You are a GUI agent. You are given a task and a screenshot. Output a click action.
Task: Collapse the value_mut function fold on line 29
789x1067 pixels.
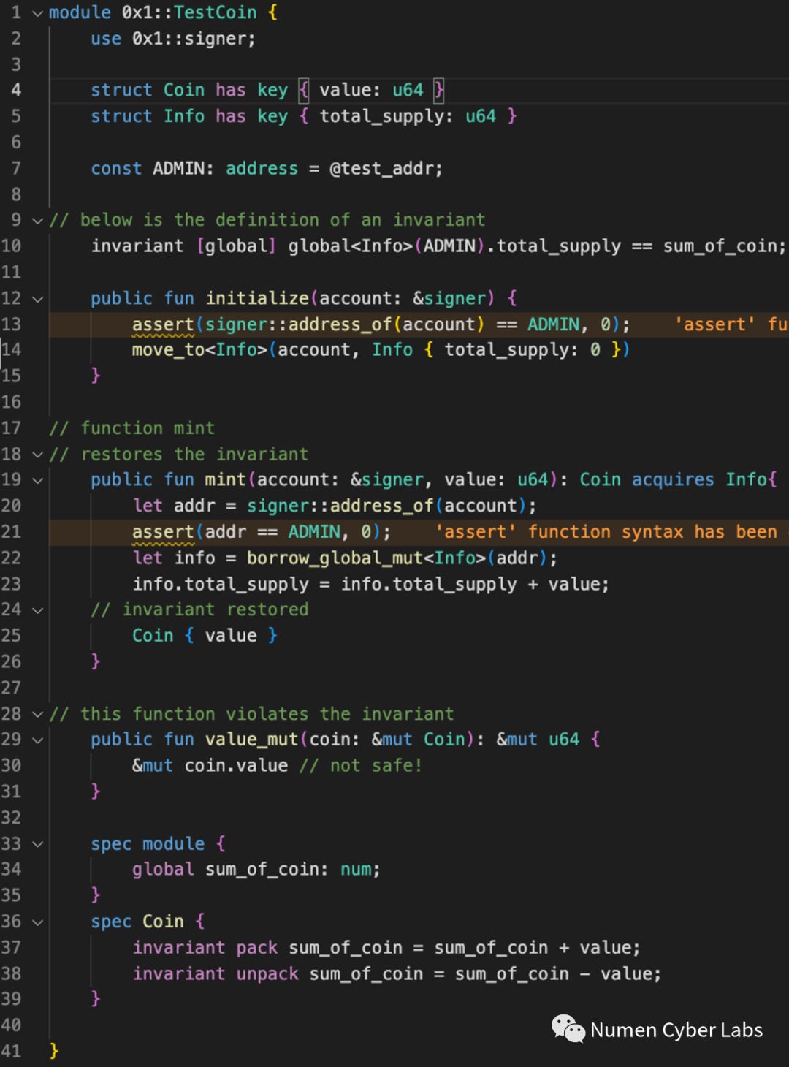pos(37,740)
